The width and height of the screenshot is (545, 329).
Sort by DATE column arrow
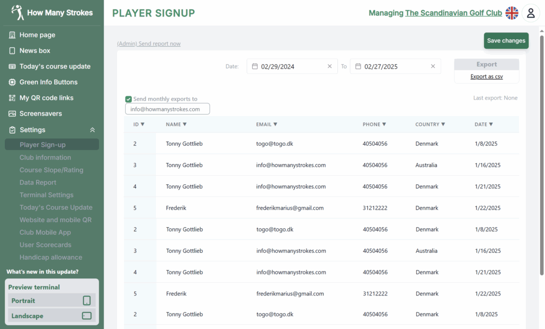(491, 124)
